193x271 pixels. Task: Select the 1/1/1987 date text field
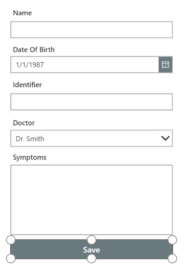85,65
